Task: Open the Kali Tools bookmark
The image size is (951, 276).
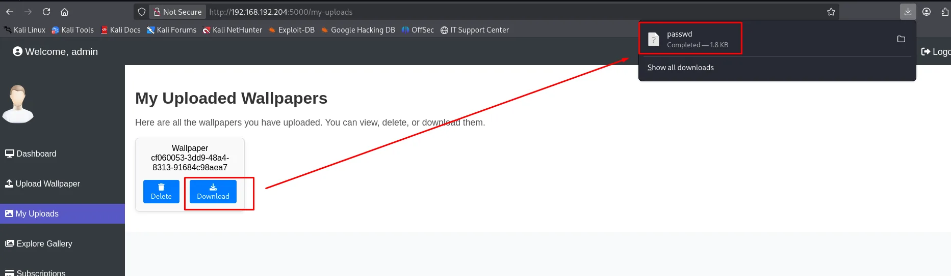Action: [73, 30]
